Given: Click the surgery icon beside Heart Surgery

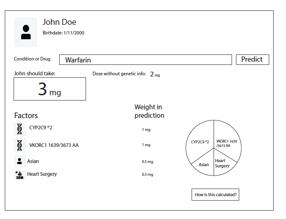Looking at the screenshot, I should point(20,175).
